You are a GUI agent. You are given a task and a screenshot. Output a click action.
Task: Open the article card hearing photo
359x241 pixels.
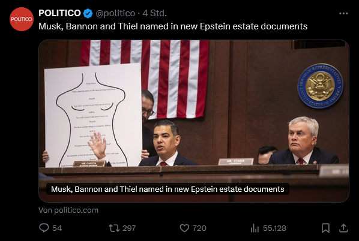(194, 121)
